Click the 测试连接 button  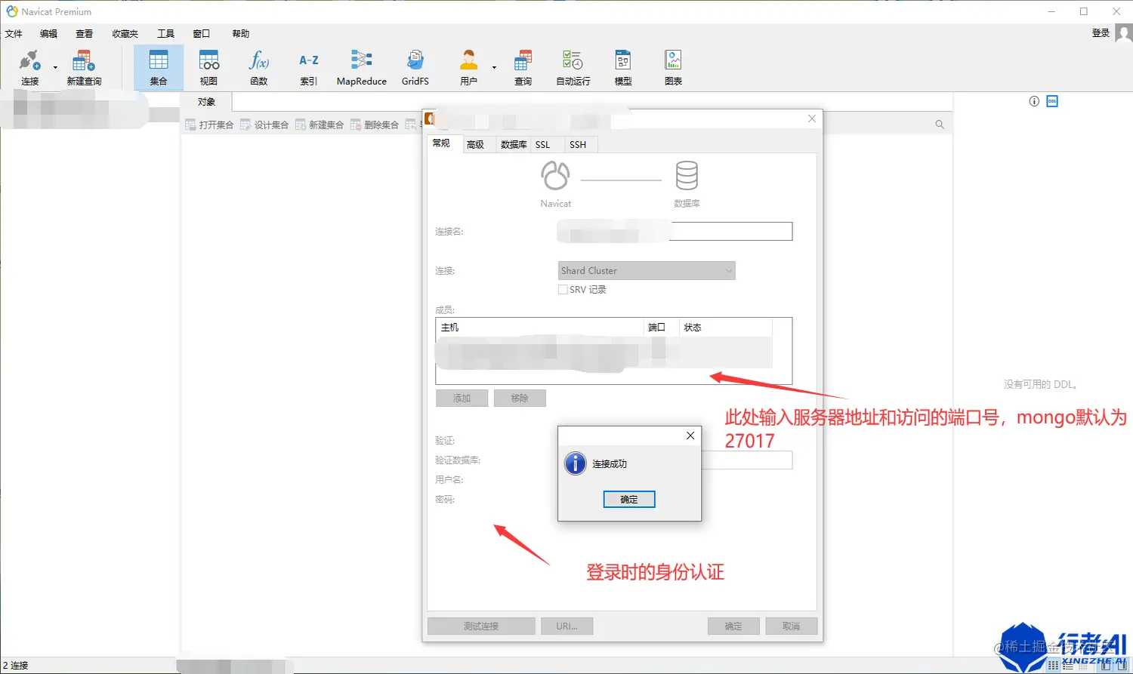pos(481,626)
